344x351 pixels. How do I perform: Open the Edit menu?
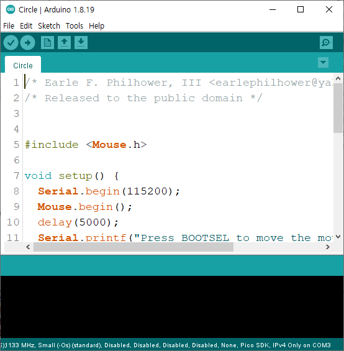pyautogui.click(x=26, y=25)
